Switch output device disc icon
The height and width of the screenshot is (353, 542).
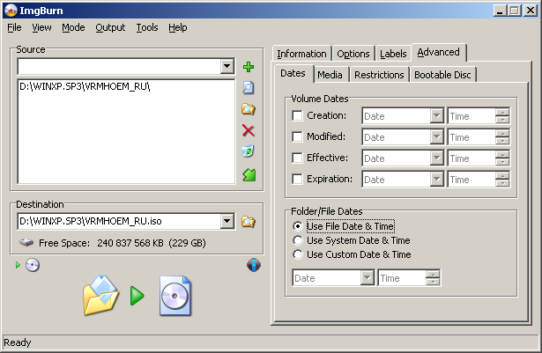click(x=32, y=265)
